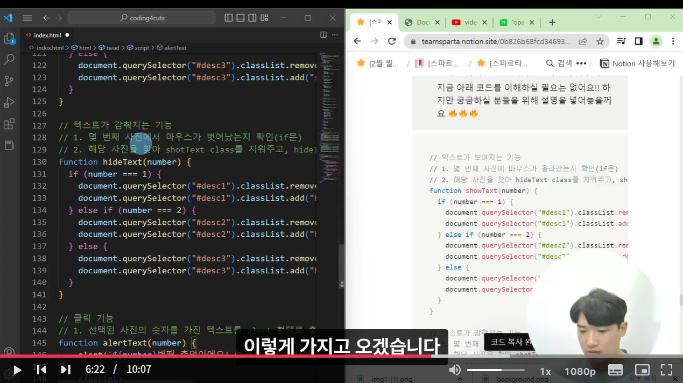This screenshot has height=383, width=683.
Task: Open the Source Control view in VS Code
Action: [x=9, y=81]
